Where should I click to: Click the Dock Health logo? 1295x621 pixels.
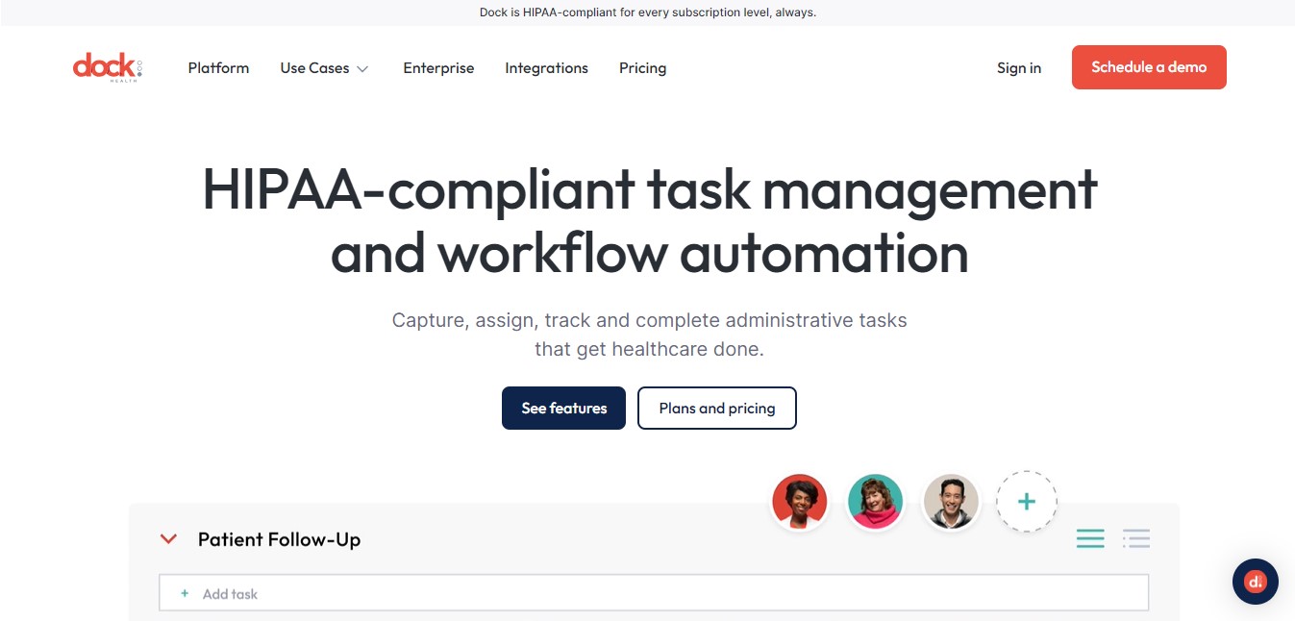[107, 67]
